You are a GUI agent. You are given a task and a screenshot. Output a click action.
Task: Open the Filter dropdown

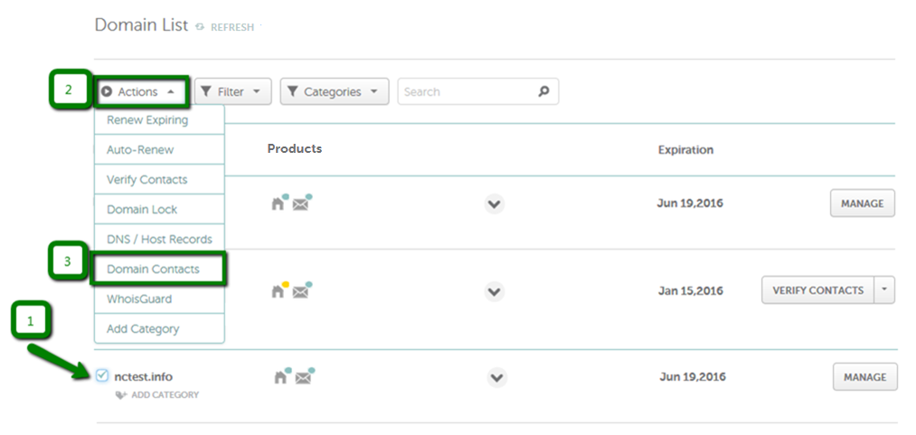pos(233,91)
